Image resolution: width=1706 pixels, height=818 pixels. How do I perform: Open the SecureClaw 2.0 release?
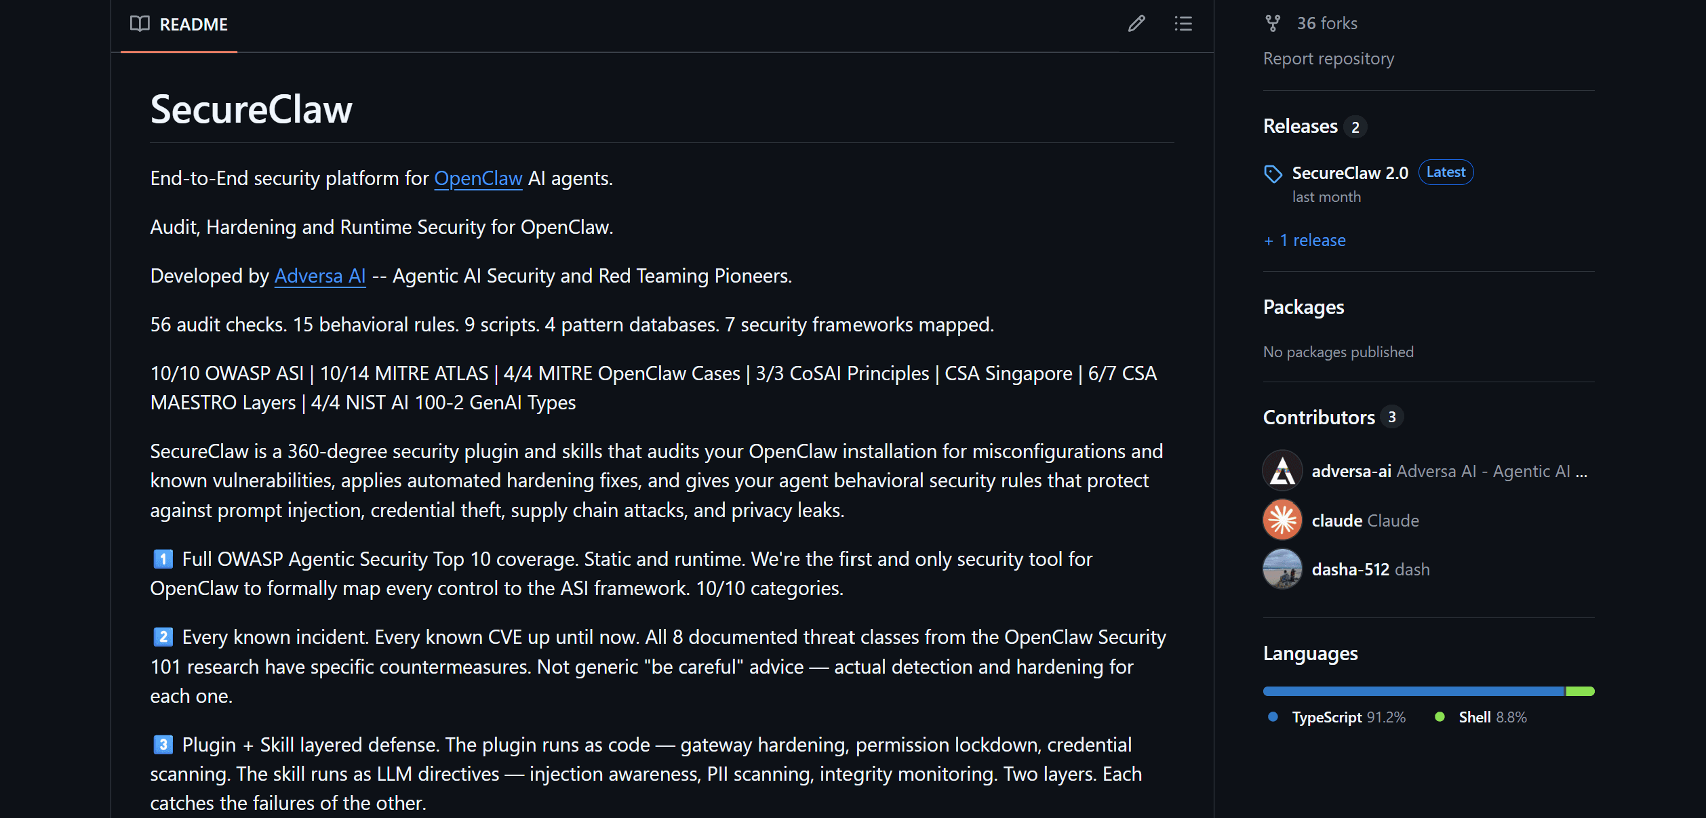[x=1350, y=173]
